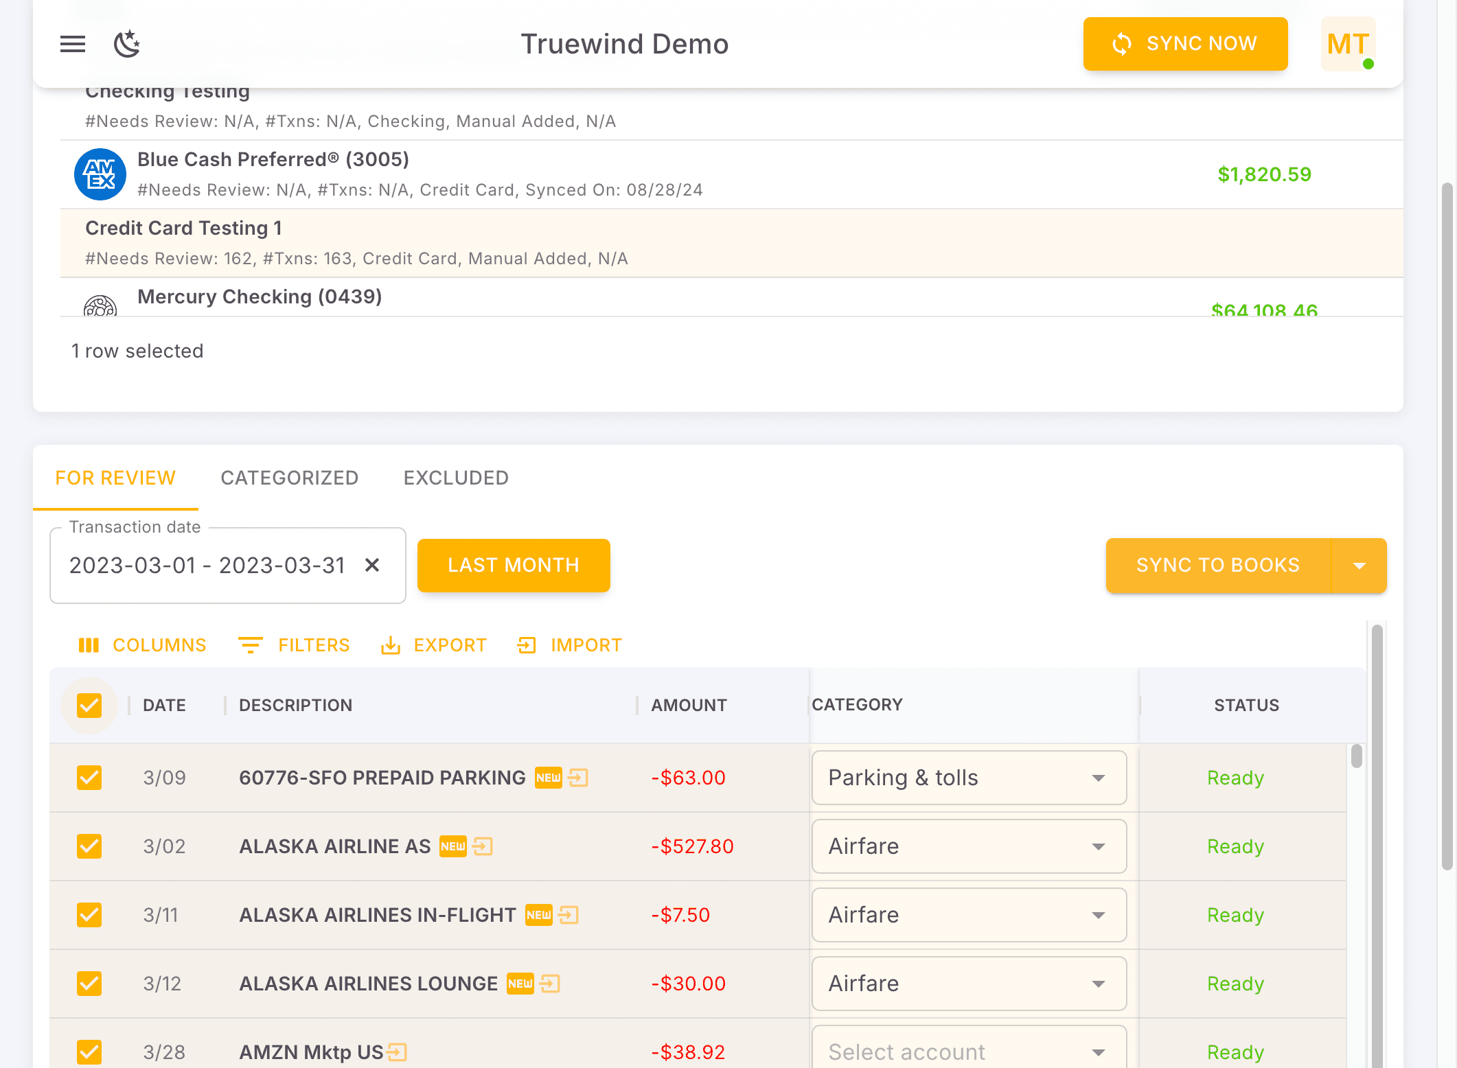The image size is (1457, 1068).
Task: Clear the transaction date range filter
Action: pyautogui.click(x=372, y=565)
